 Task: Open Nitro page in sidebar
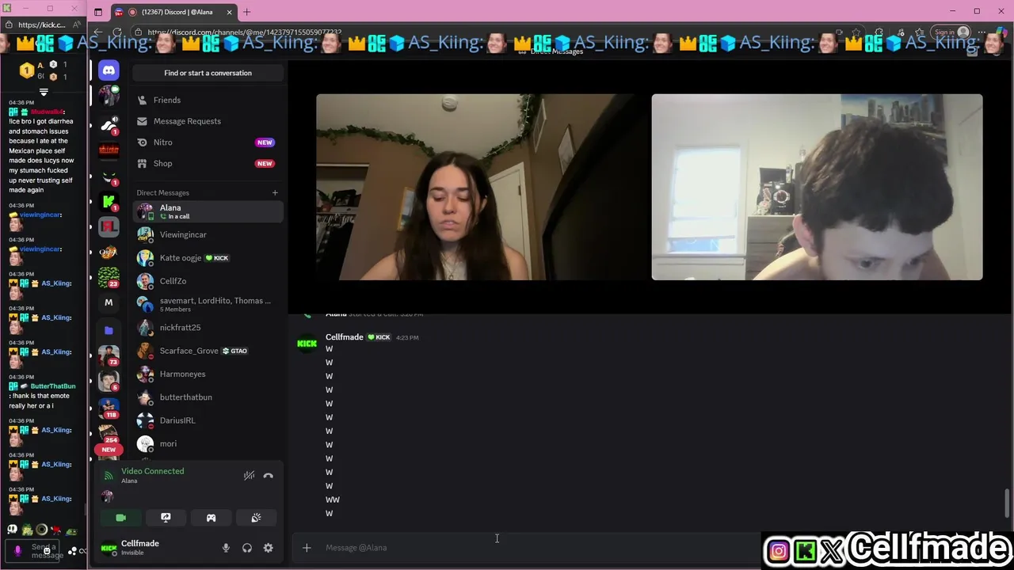pos(208,142)
